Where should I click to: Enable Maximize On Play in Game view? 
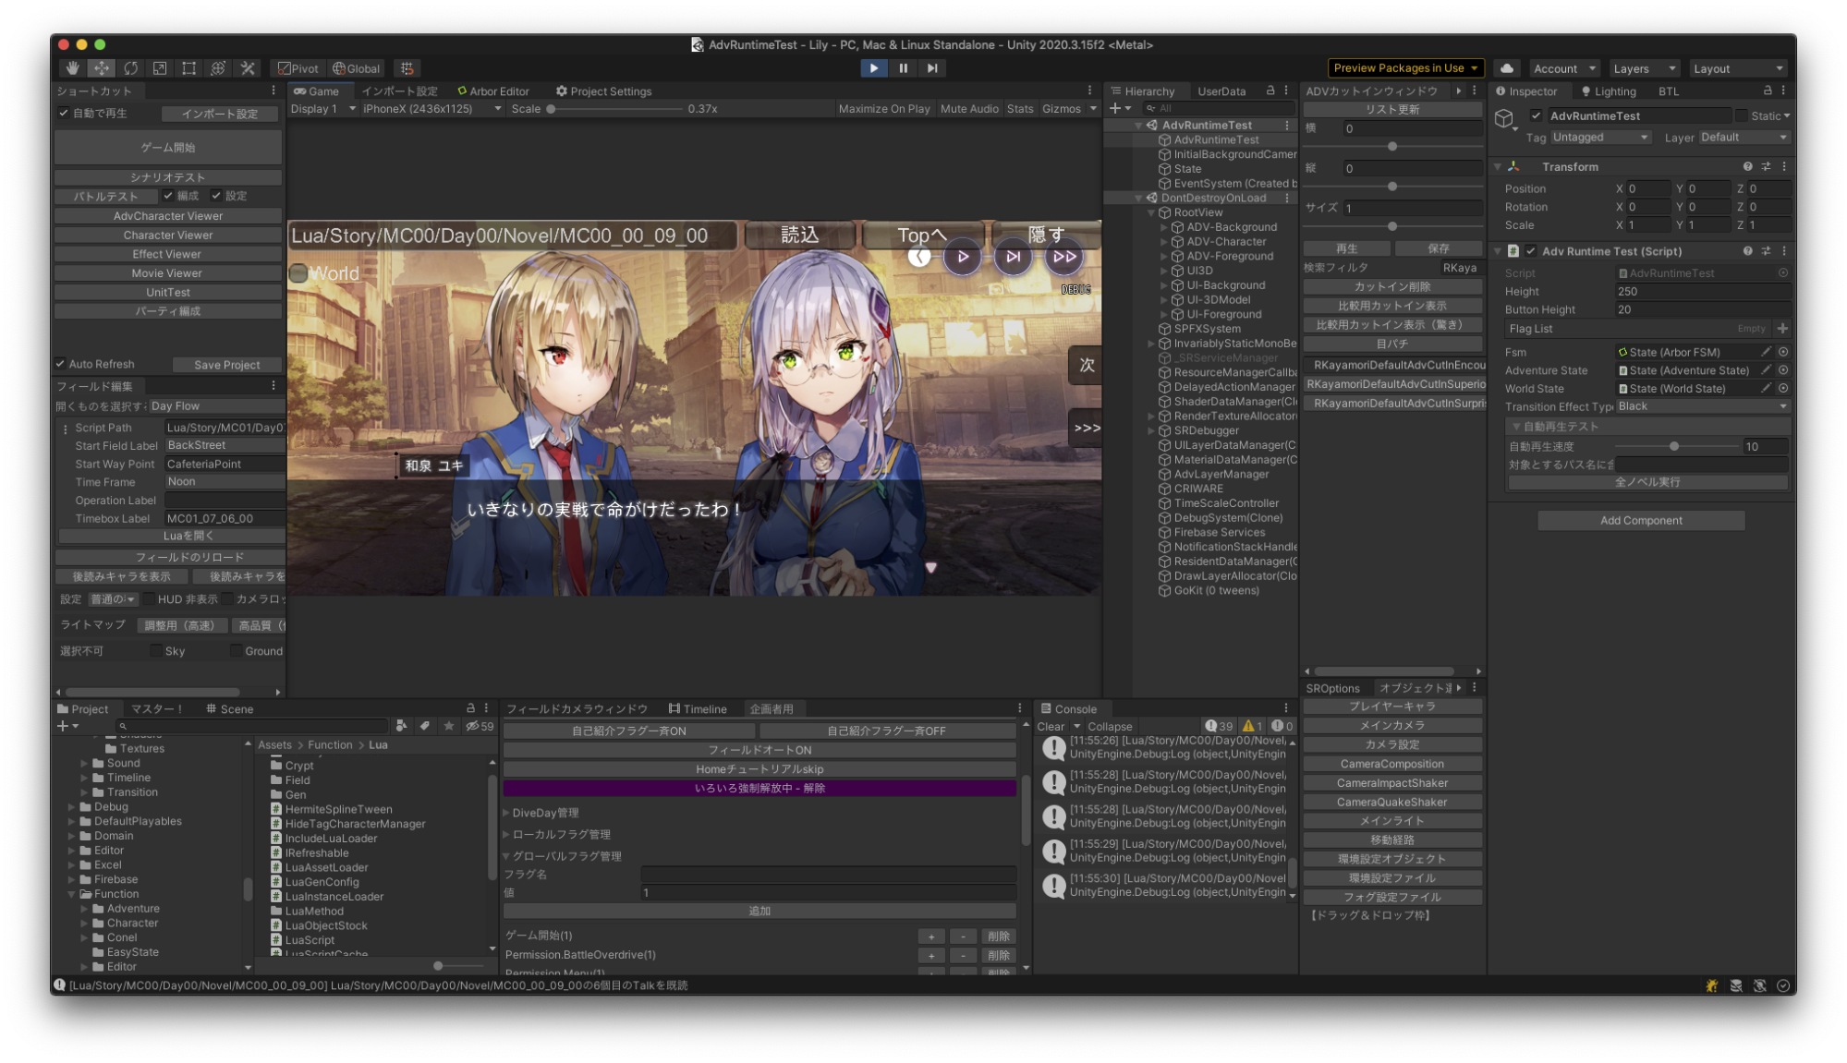click(x=883, y=108)
